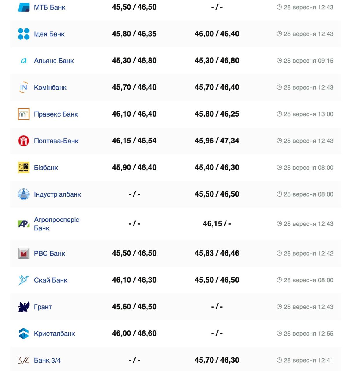Click the clock icon in Правекс Банк row

pyautogui.click(x=279, y=114)
